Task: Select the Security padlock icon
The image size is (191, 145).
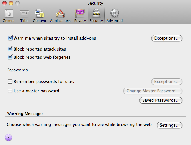Action: pos(96,13)
